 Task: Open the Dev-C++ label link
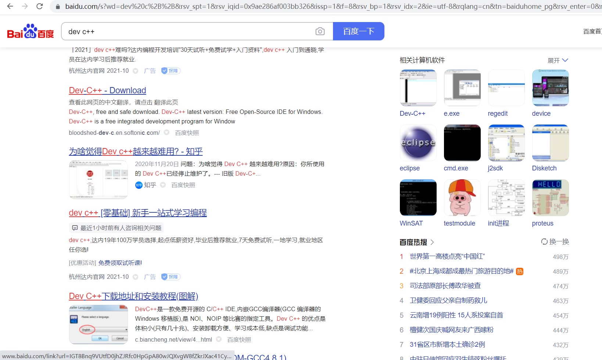coord(412,114)
